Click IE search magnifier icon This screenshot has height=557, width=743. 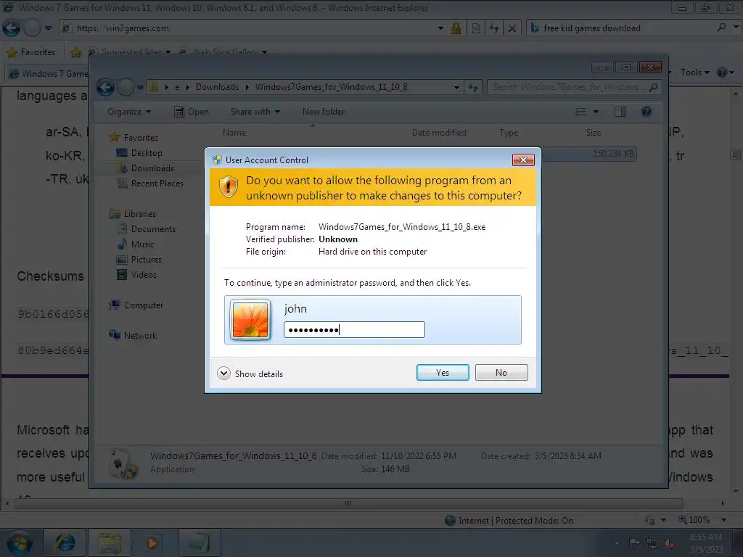721,28
